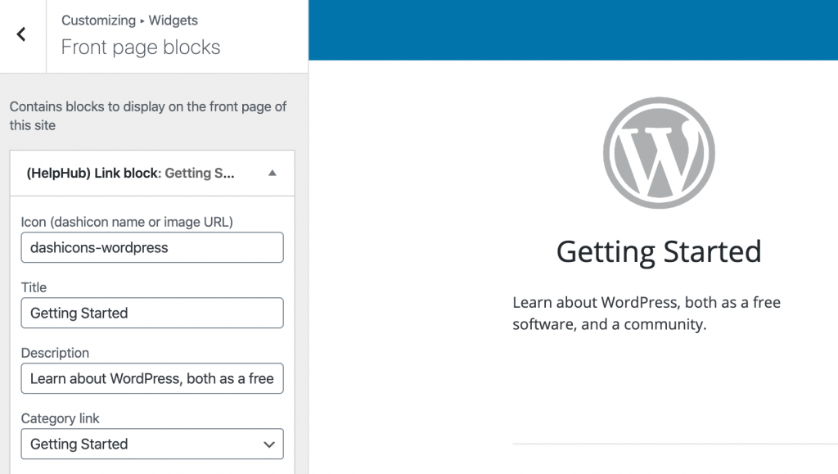Focus the Description input box
The height and width of the screenshot is (474, 838).
[x=152, y=379]
